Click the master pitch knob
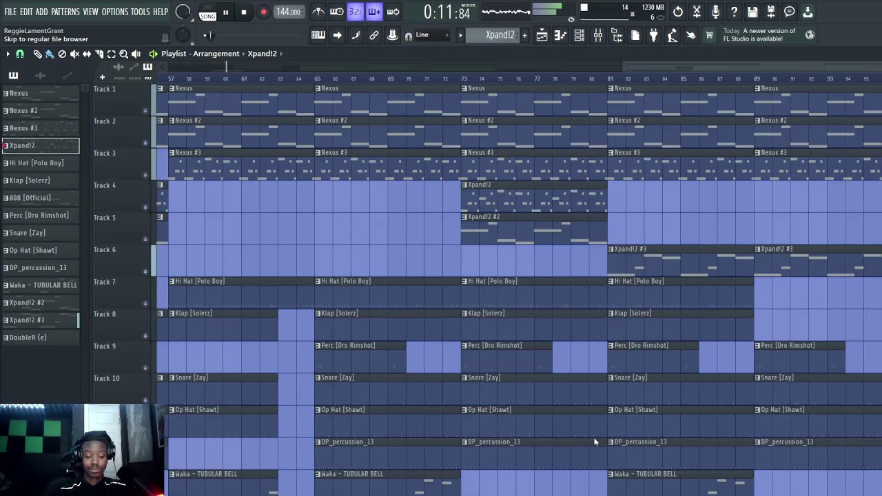The width and height of the screenshot is (882, 496). tap(183, 35)
